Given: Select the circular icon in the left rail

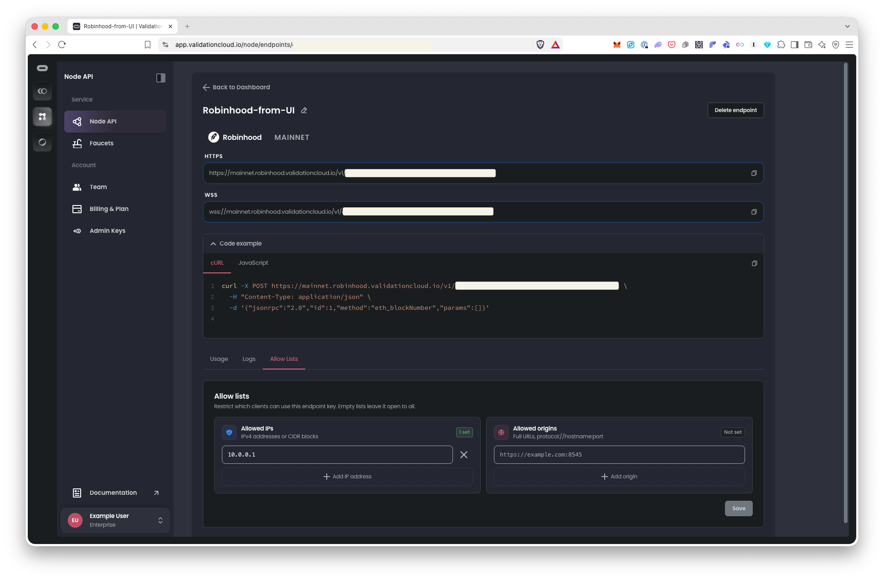Looking at the screenshot, I should 42,142.
